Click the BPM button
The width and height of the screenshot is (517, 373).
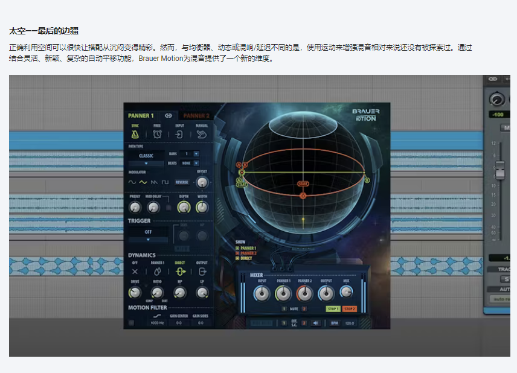pyautogui.click(x=335, y=323)
